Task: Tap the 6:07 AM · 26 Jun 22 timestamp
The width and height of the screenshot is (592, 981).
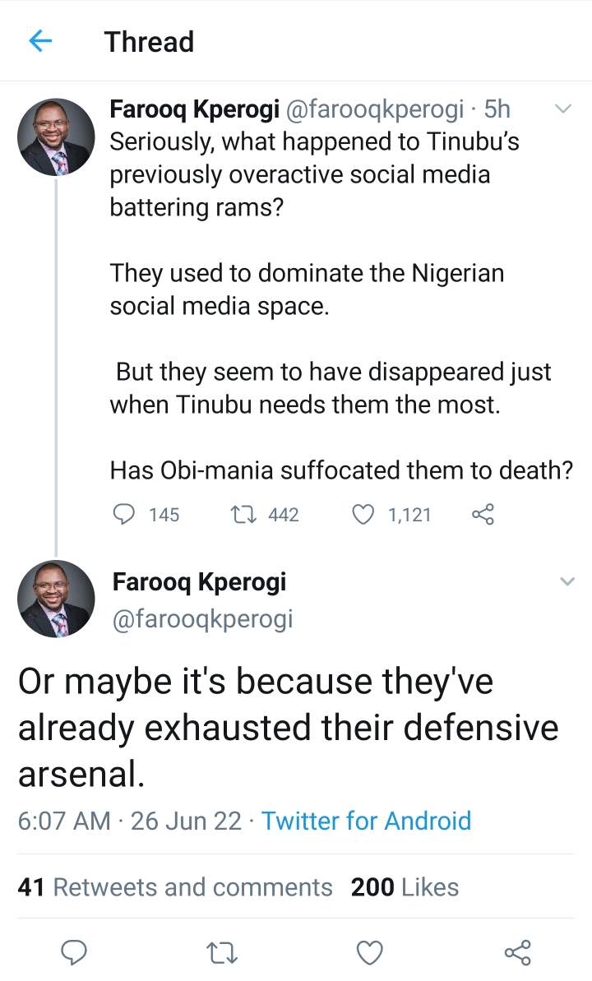Action: coord(129,821)
